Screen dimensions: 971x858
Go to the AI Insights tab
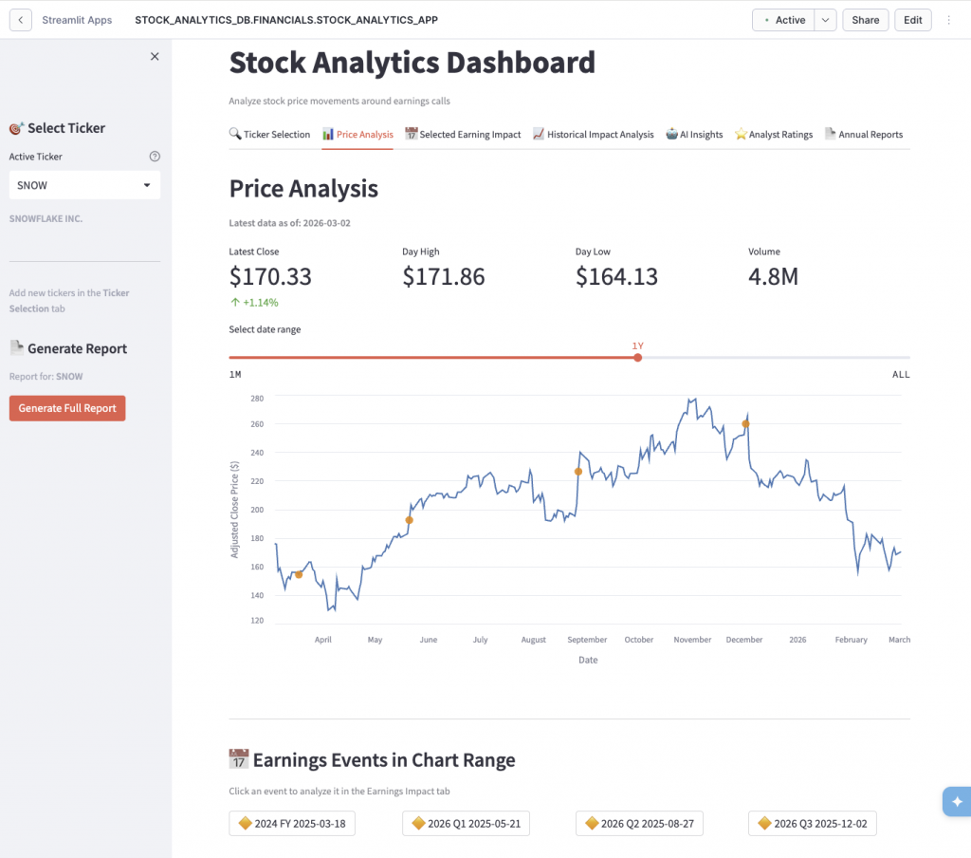click(694, 135)
